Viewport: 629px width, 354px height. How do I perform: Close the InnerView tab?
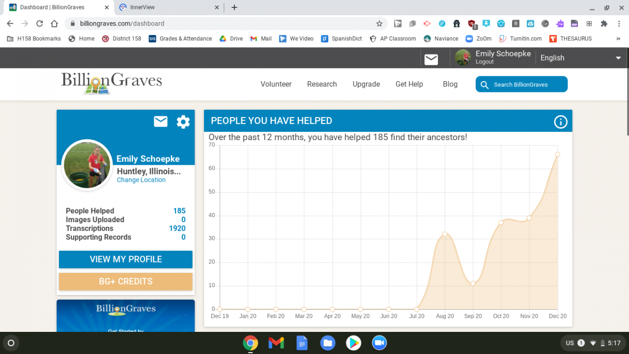217,7
